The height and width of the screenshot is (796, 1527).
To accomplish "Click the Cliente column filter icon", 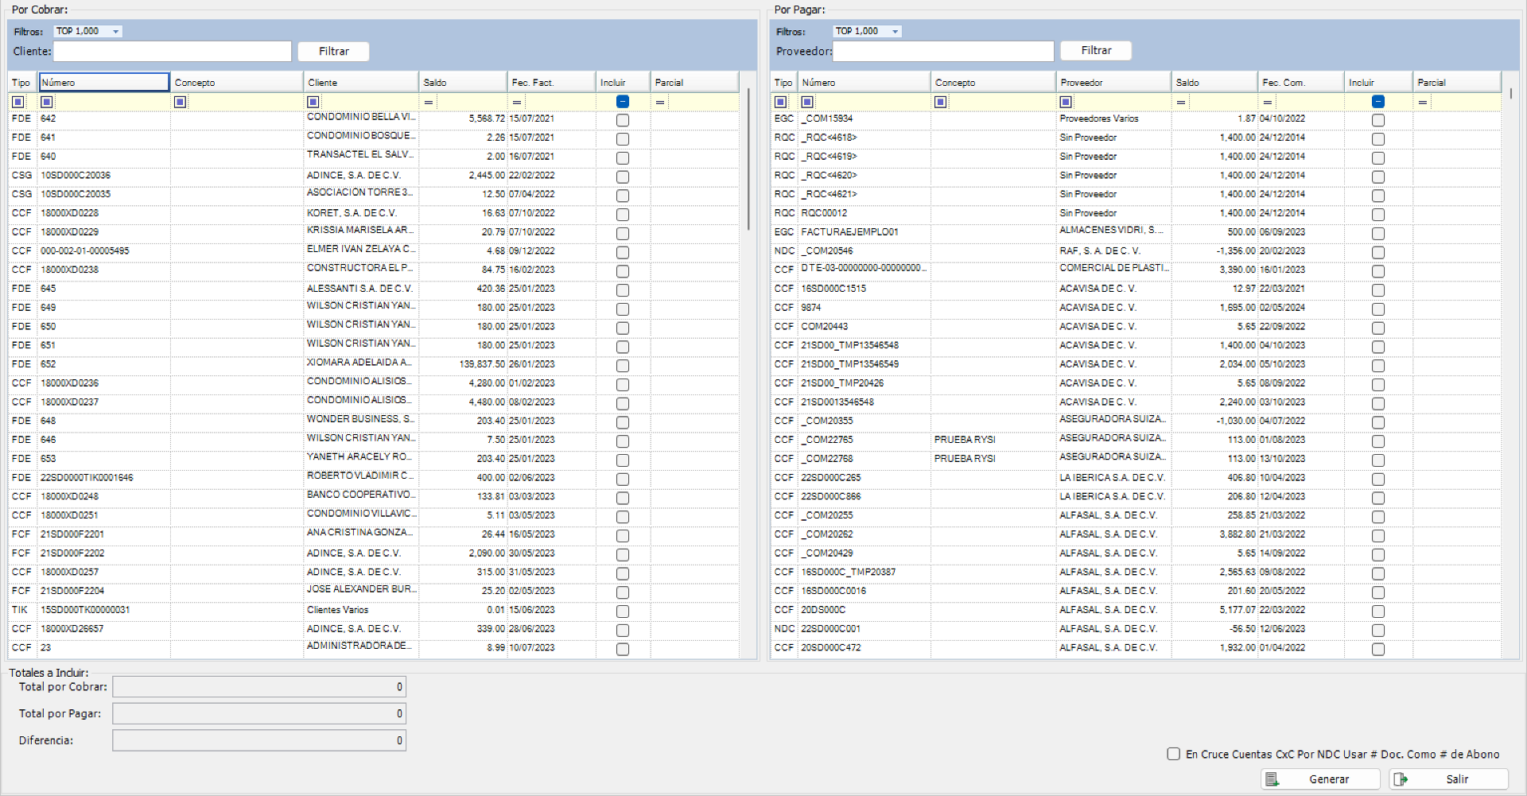I will pos(313,102).
